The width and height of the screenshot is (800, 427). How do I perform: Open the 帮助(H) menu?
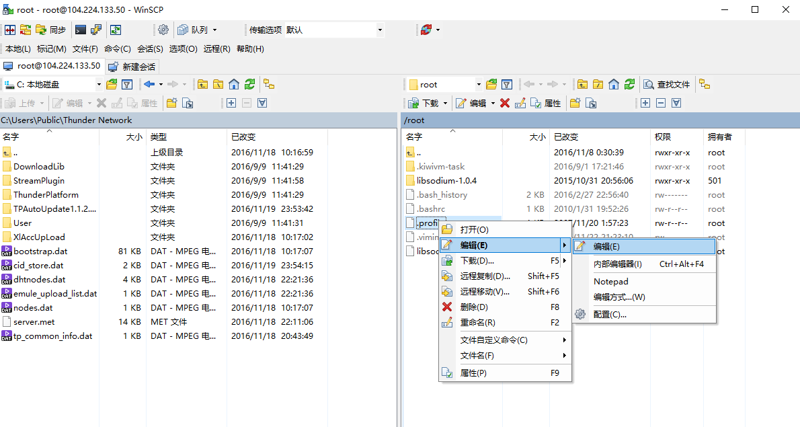point(250,49)
